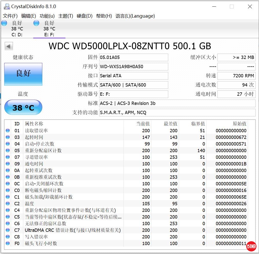Screen dimensions: 259x254
Task: Click the blue status dot beside 01 读取错误率
Action: (7, 130)
